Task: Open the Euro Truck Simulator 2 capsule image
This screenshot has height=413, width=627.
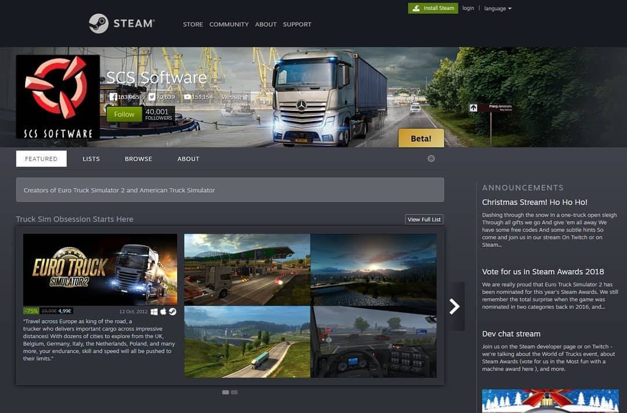Action: (x=100, y=270)
